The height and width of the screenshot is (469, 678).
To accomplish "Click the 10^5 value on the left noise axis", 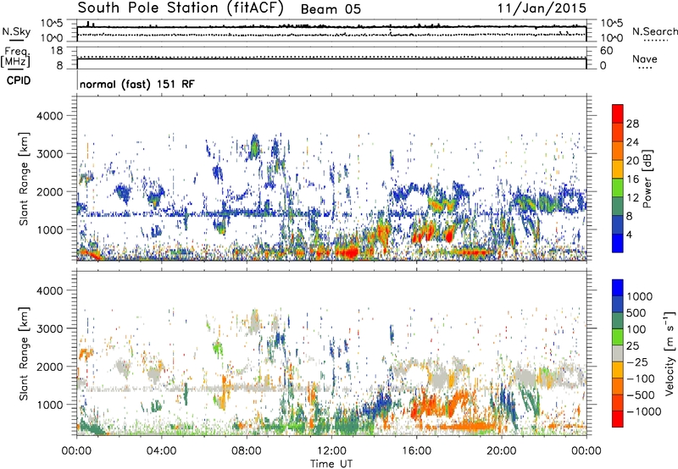I will point(52,24).
